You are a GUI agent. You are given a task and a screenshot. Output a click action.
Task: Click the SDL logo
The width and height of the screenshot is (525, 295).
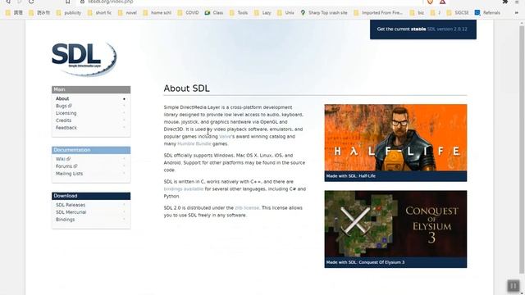84,59
